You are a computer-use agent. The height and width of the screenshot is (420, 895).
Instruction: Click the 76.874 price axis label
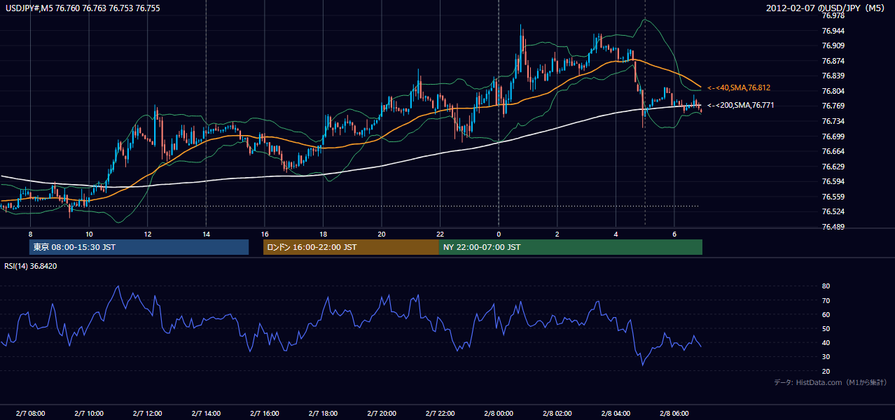click(833, 61)
